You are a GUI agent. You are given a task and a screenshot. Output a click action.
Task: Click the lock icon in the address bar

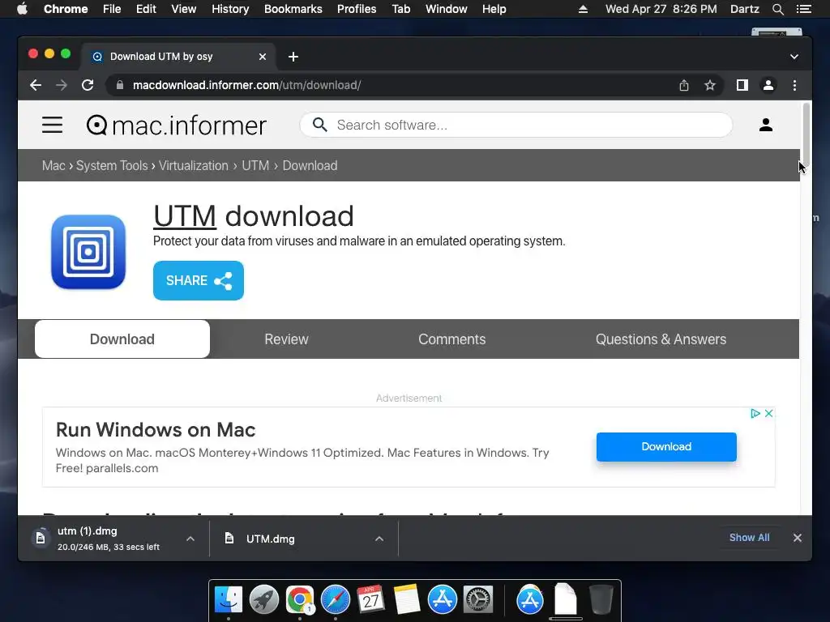(120, 85)
